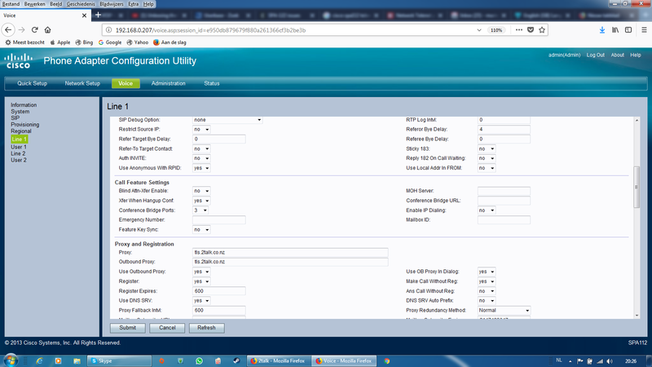Click the Log Out link
The height and width of the screenshot is (367, 652).
pos(595,55)
